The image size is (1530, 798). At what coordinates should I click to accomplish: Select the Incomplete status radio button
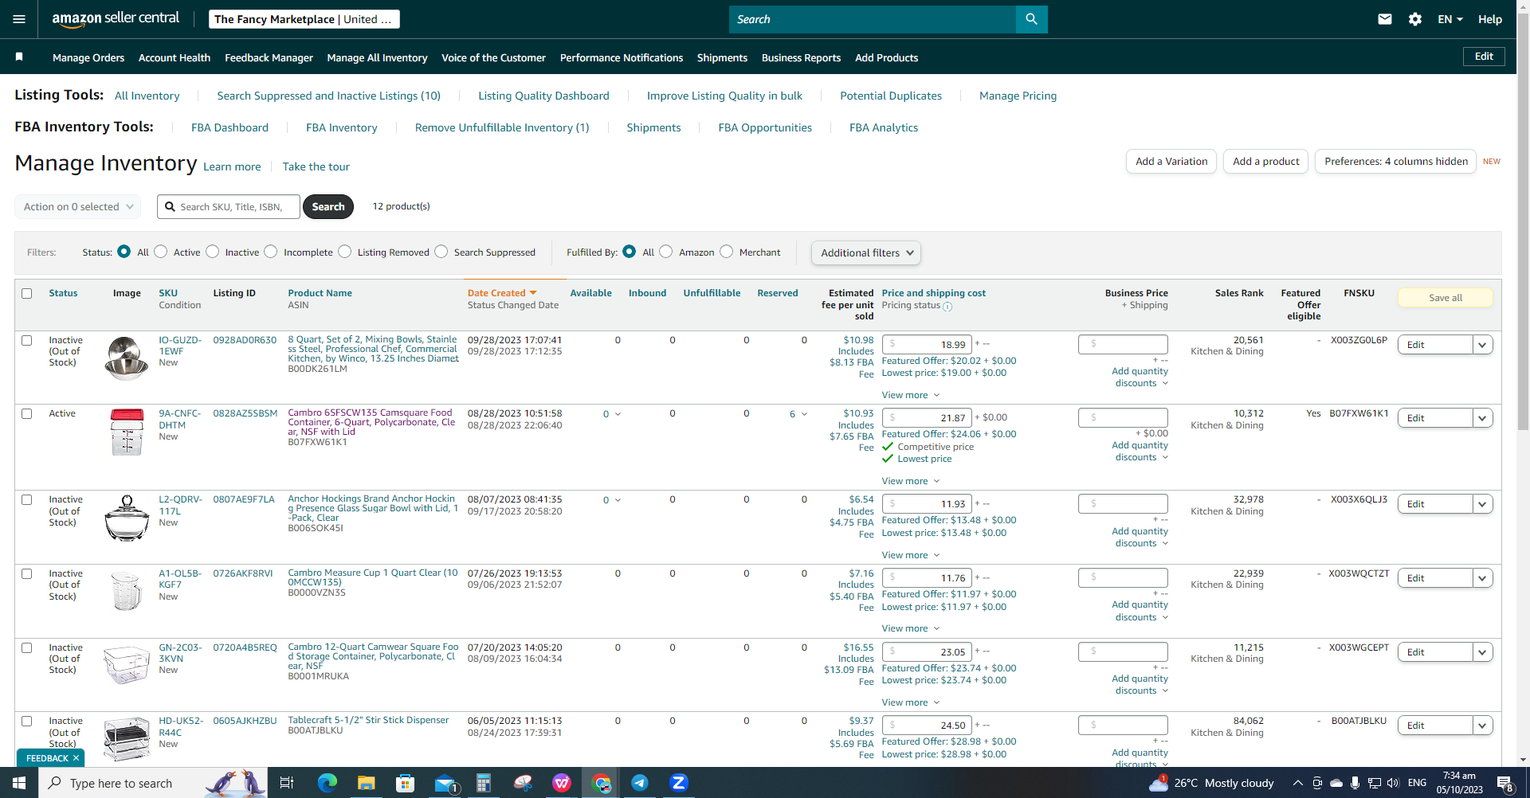point(271,252)
